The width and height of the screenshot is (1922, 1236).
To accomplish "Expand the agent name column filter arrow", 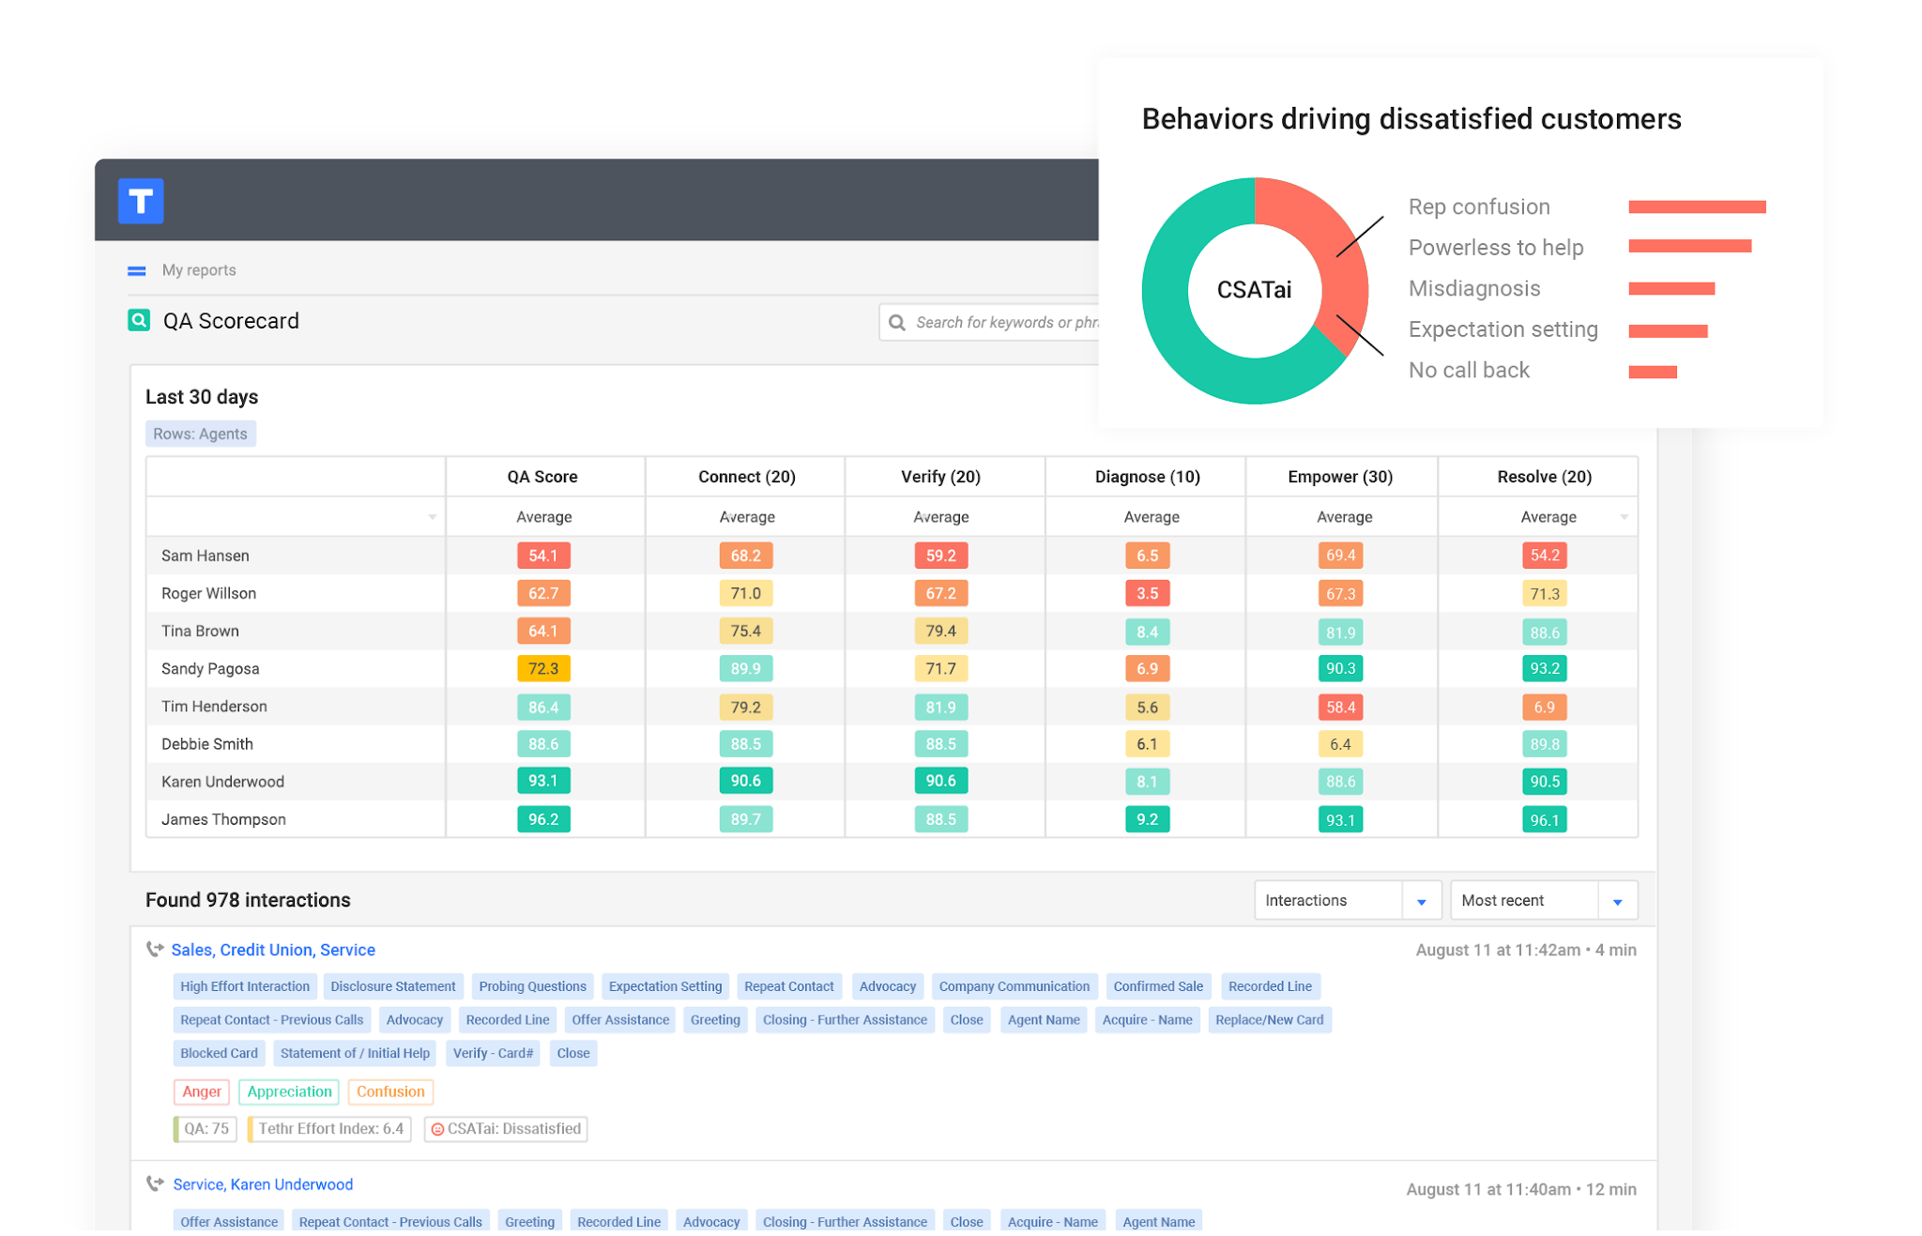I will click(x=433, y=518).
